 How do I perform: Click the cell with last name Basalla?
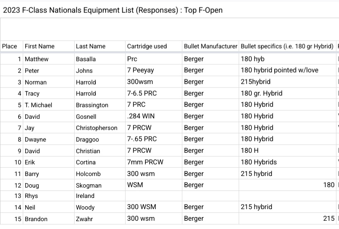(x=86, y=59)
